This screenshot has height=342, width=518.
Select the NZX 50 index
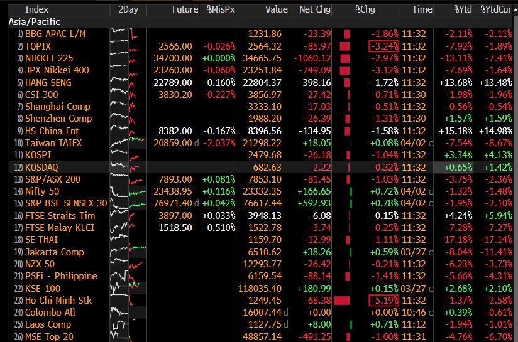tap(40, 264)
